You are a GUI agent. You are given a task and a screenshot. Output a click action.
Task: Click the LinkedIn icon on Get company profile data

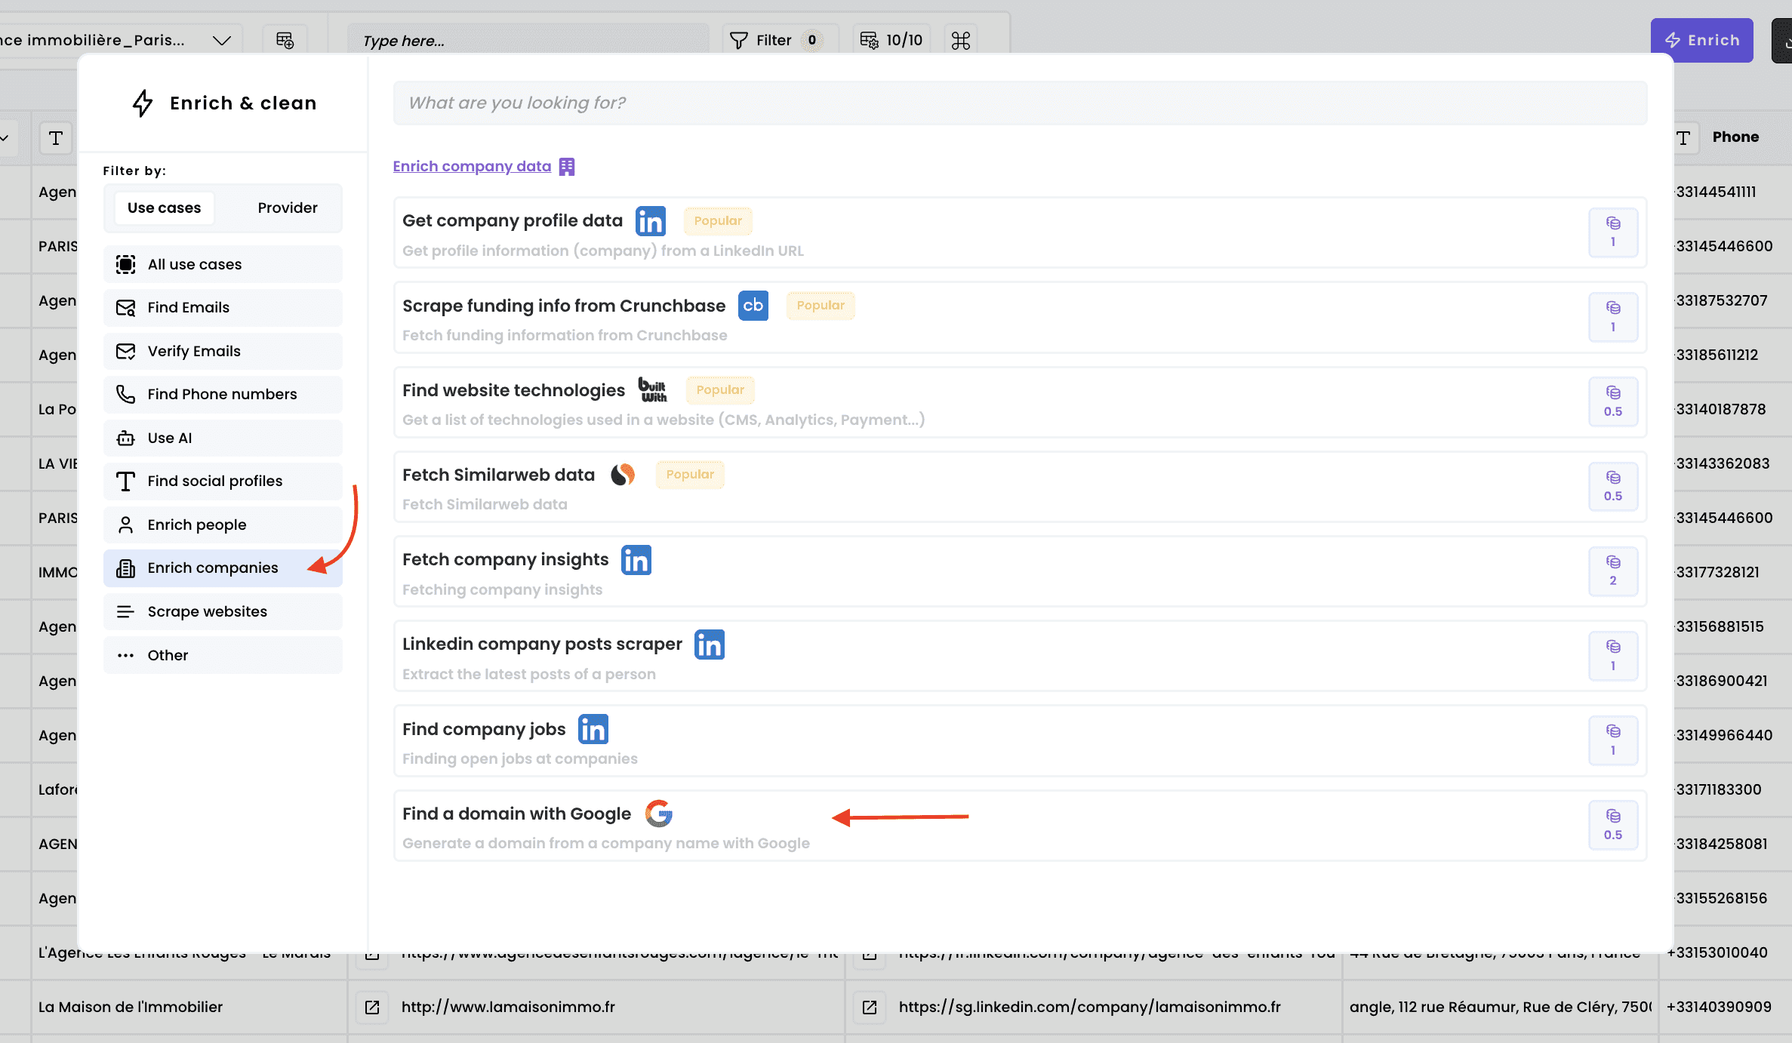(x=650, y=221)
